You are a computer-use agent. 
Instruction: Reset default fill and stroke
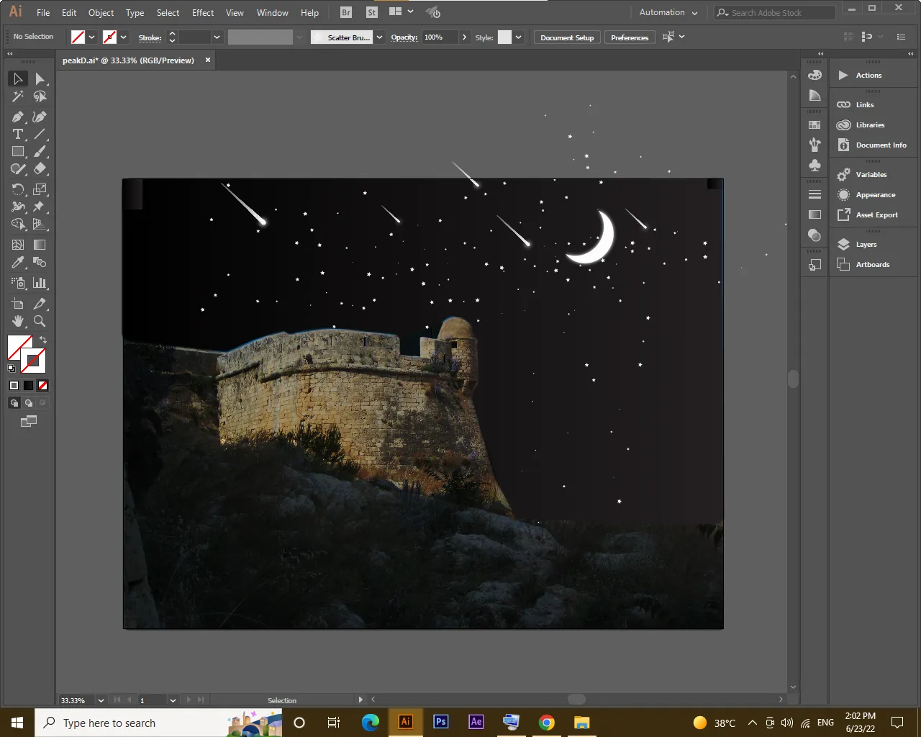[x=12, y=368]
